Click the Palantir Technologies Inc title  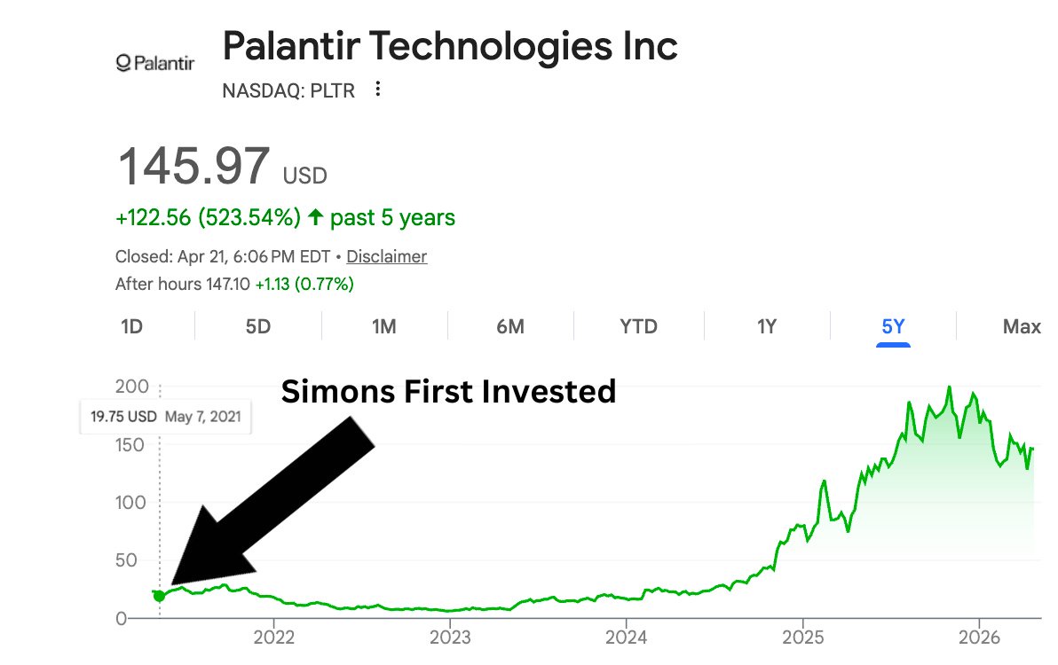(x=450, y=46)
